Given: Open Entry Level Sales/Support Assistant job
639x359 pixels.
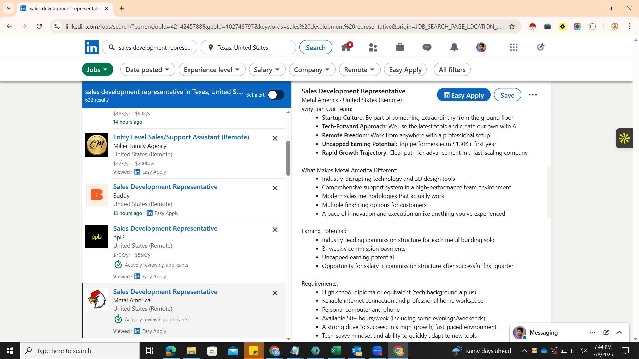Looking at the screenshot, I should [181, 137].
